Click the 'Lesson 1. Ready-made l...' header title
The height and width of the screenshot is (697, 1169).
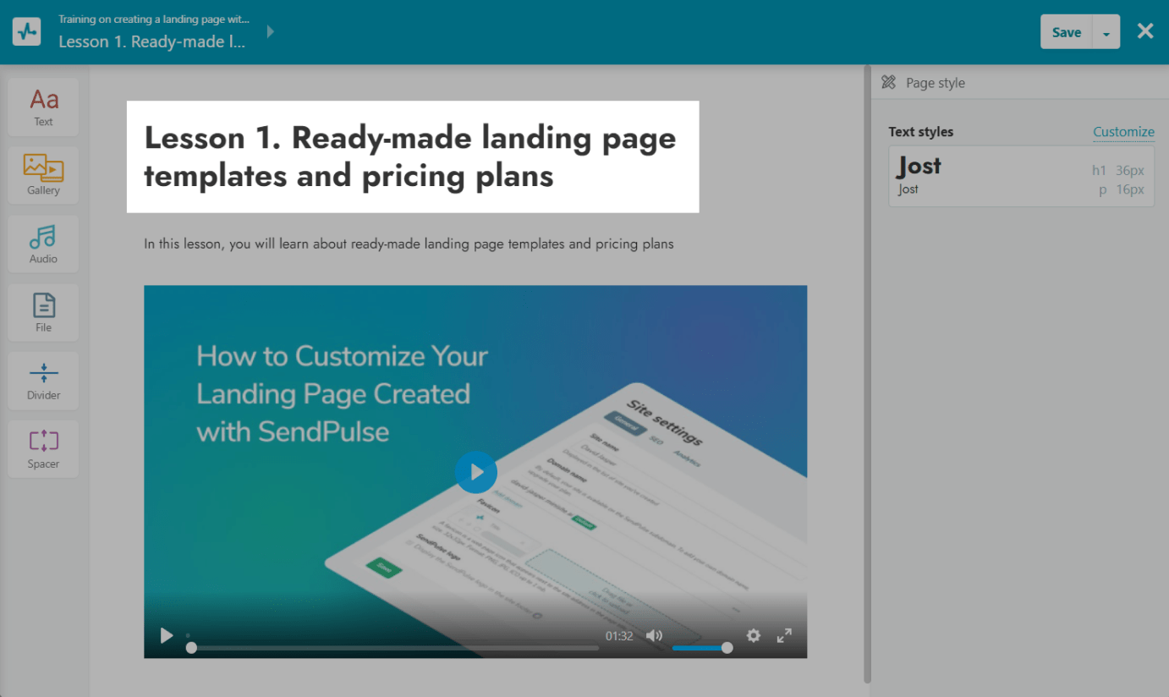152,41
